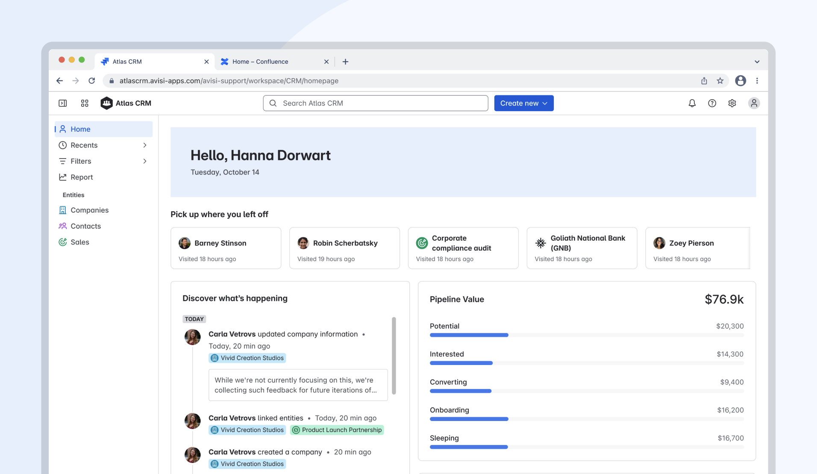Open Robin Scherbatsky card

pos(344,248)
